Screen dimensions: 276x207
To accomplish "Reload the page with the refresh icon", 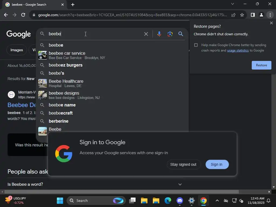I will 23,15.
